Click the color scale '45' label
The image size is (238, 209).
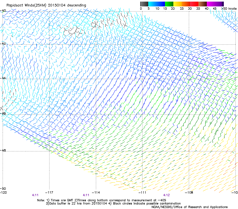pyautogui.click(x=215, y=9)
